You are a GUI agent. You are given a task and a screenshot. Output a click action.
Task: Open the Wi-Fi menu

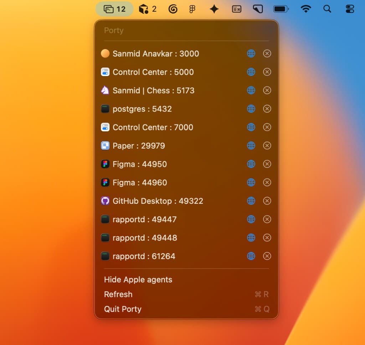(x=305, y=9)
